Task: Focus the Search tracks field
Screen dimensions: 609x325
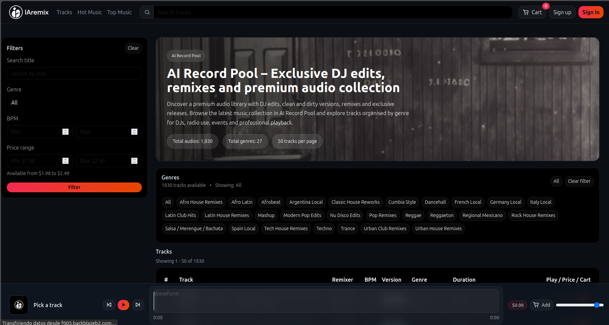Action: (333, 12)
